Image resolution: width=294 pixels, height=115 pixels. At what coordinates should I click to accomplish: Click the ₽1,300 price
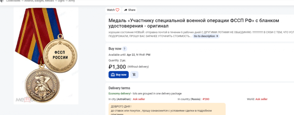coord(117,67)
